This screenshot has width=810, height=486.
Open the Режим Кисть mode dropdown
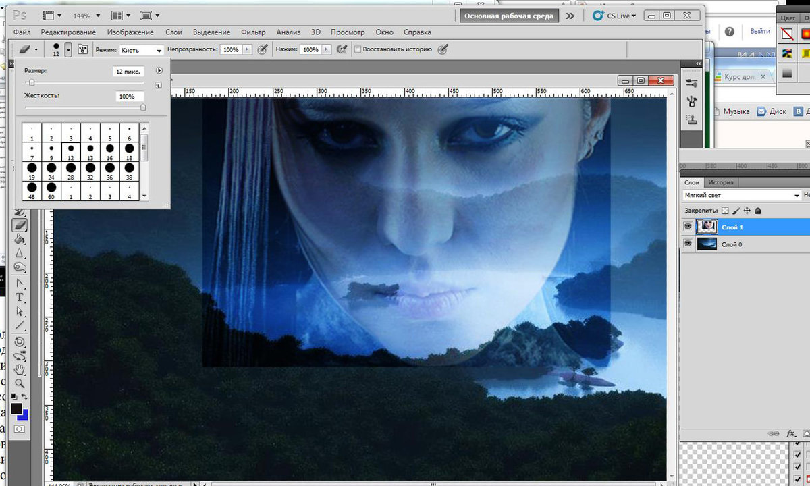click(141, 50)
